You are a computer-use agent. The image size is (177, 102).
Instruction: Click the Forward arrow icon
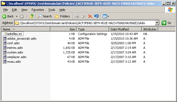tap(22, 17)
